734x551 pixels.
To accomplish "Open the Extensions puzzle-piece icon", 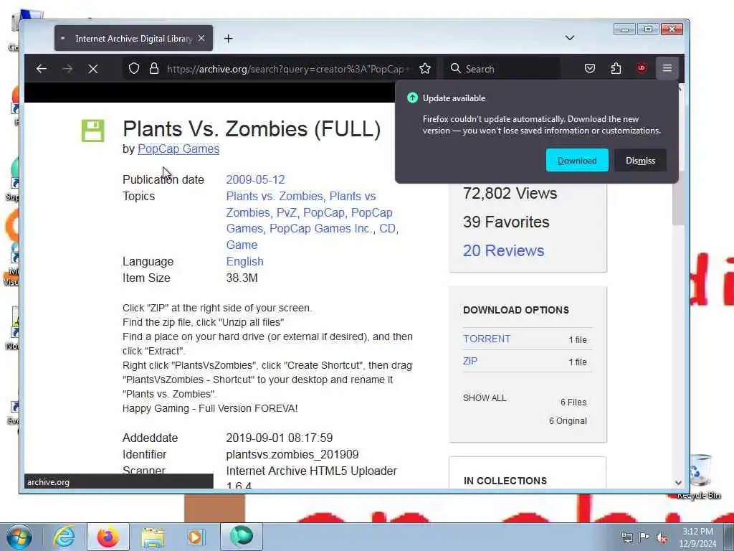I will pos(616,69).
